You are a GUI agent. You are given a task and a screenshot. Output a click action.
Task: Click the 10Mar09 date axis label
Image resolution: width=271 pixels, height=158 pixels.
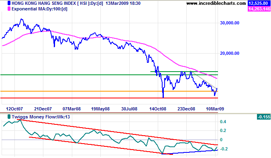coord(215,109)
